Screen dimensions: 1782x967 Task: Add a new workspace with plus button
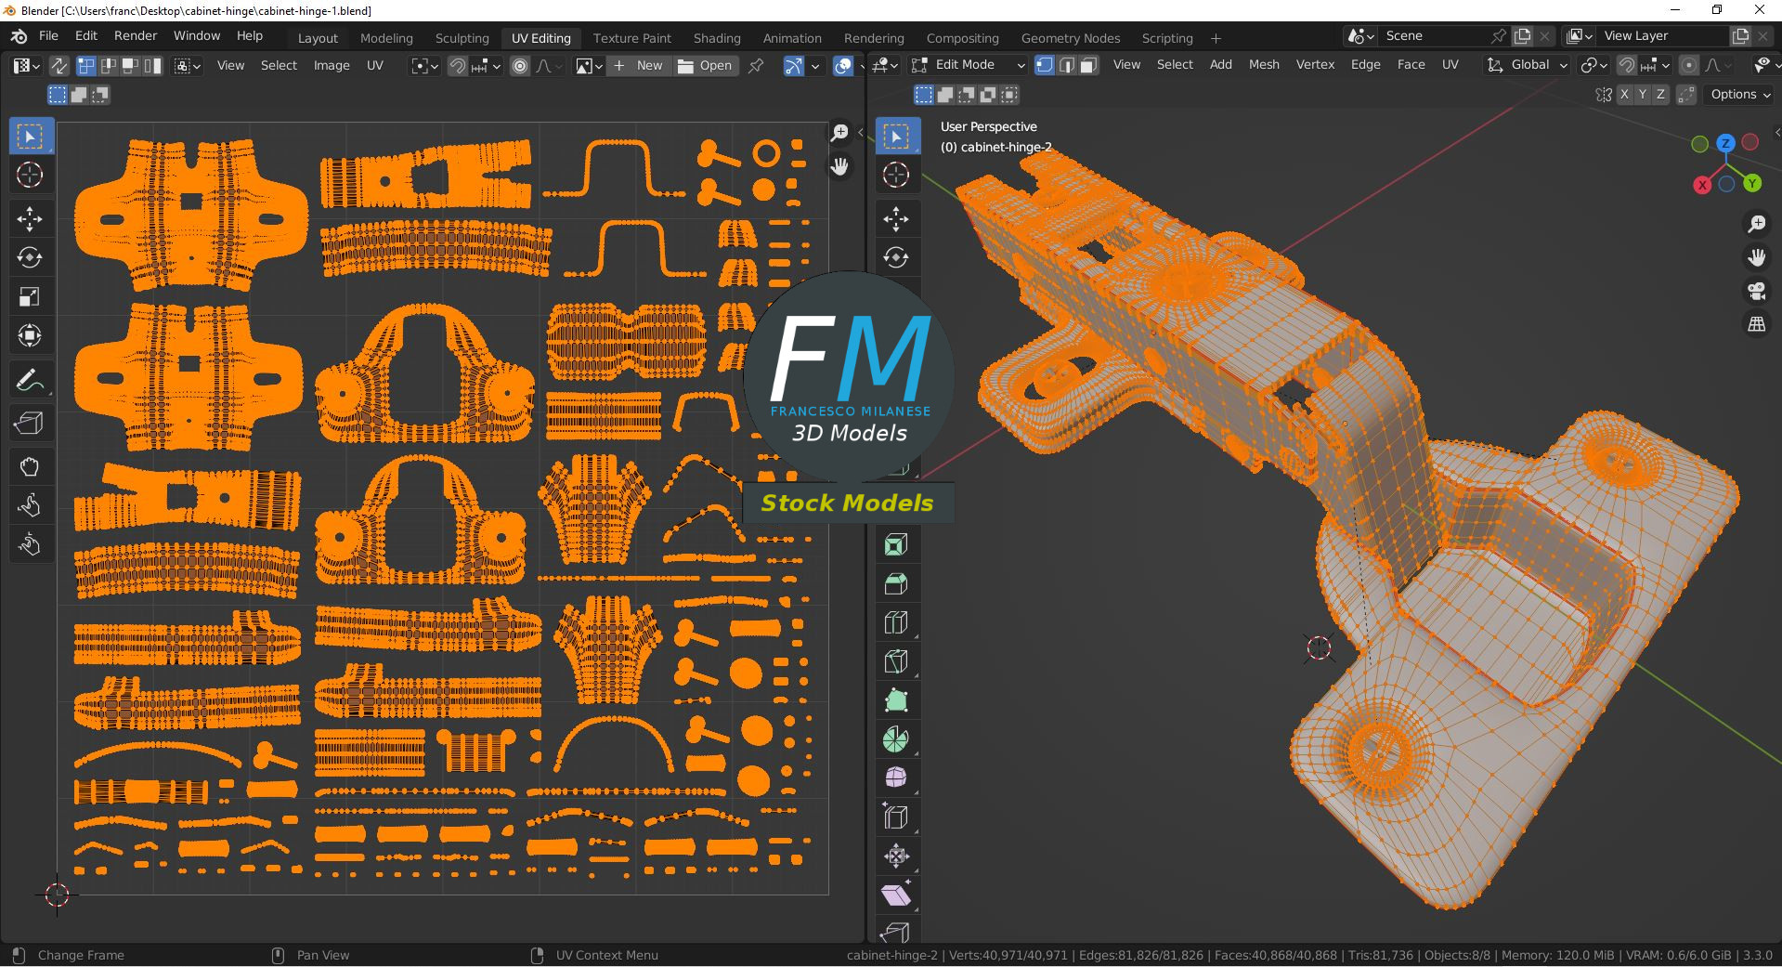pyautogui.click(x=1216, y=38)
